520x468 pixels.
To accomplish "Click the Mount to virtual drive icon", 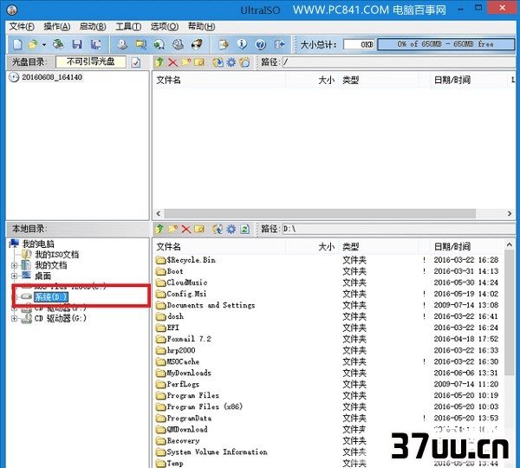I will coord(178,44).
